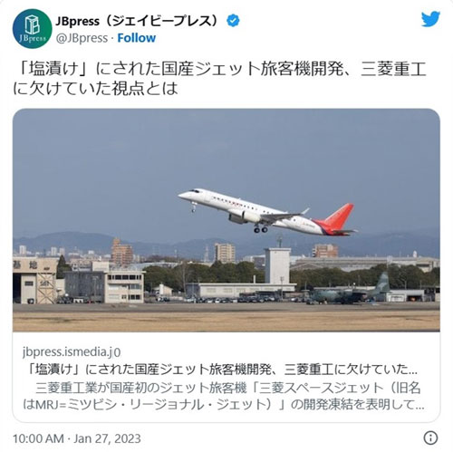
Task: Click the white and red jet in photo
Action: click(267, 212)
